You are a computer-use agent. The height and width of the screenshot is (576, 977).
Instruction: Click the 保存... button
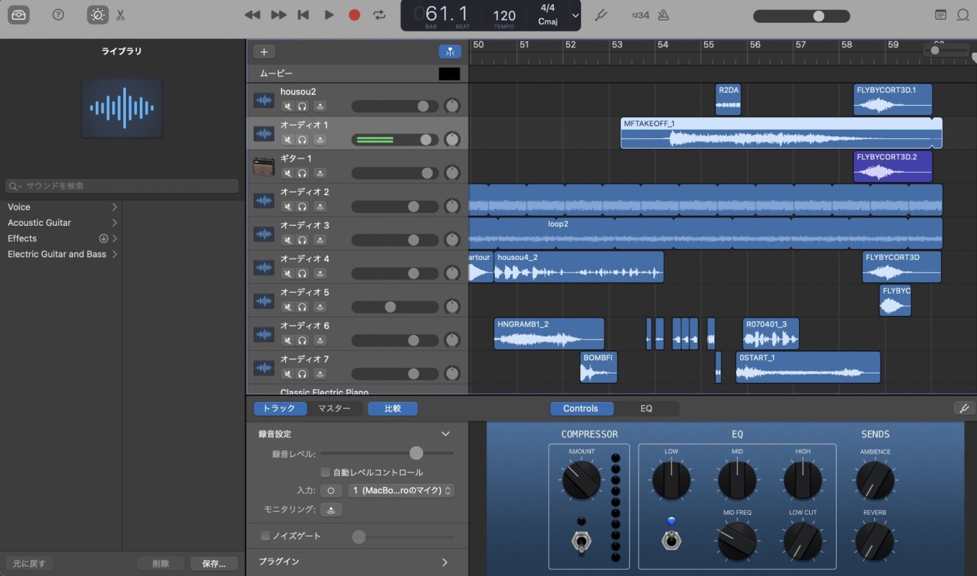(x=214, y=564)
